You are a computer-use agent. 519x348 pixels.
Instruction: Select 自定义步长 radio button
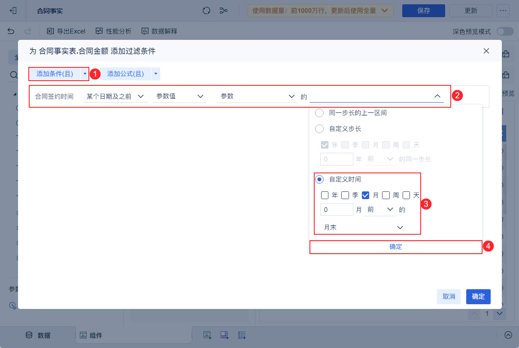(319, 128)
